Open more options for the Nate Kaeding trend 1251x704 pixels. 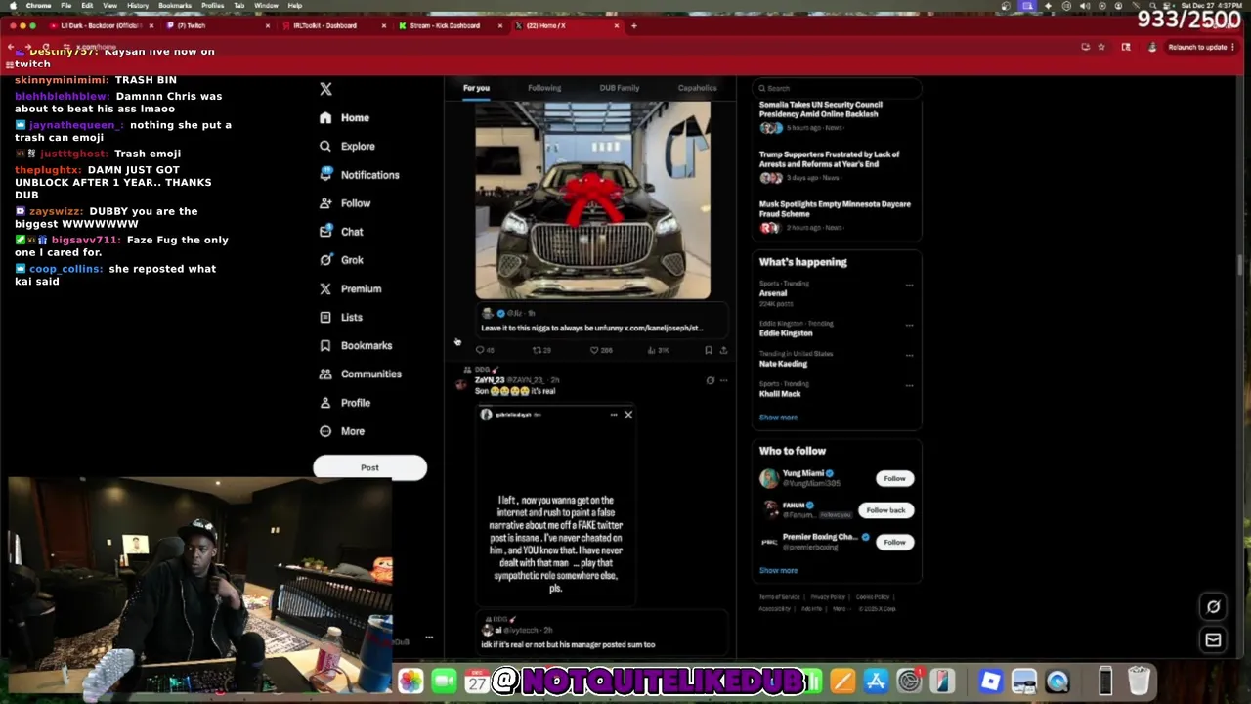pyautogui.click(x=909, y=355)
